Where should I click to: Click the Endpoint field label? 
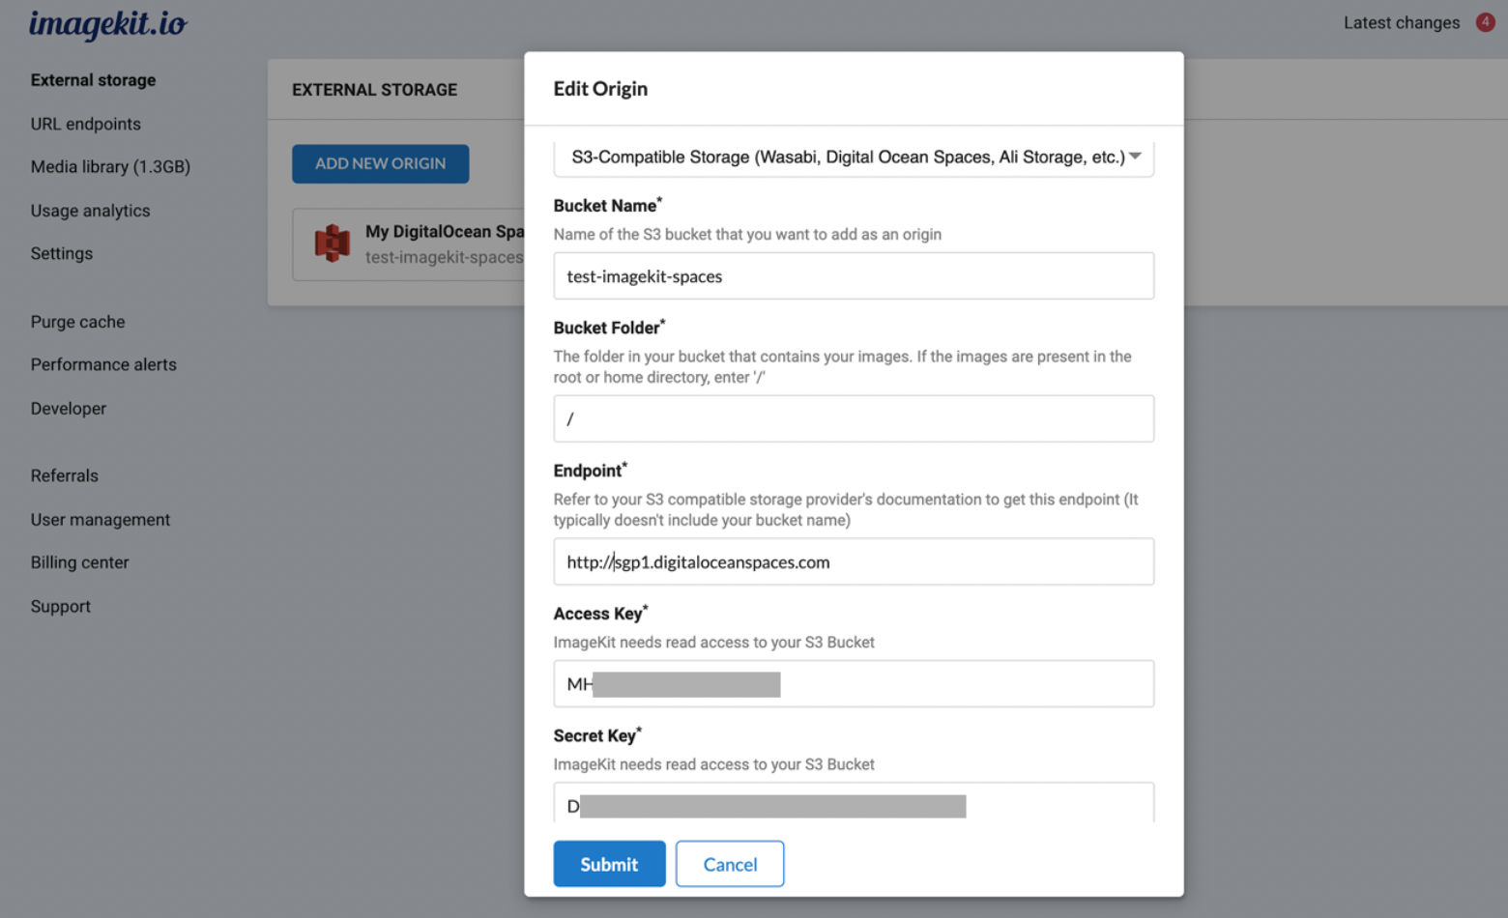coord(590,471)
